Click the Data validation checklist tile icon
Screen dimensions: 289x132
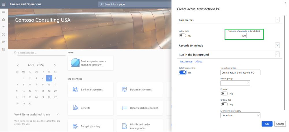(x=124, y=108)
